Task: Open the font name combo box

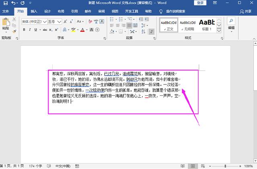Action: click(x=34, y=21)
